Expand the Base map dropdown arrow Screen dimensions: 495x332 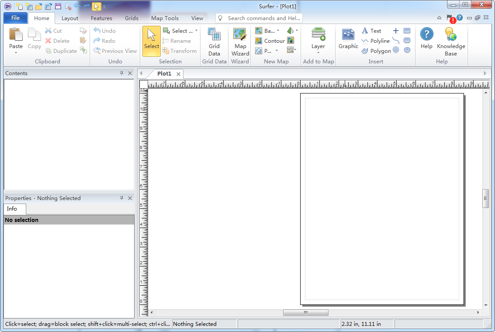278,31
